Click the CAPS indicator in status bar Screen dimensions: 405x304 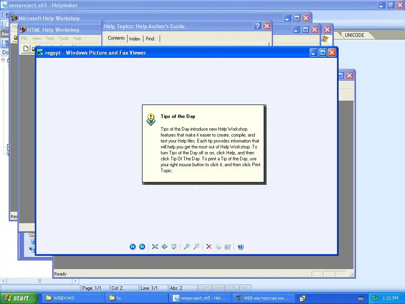point(205,288)
